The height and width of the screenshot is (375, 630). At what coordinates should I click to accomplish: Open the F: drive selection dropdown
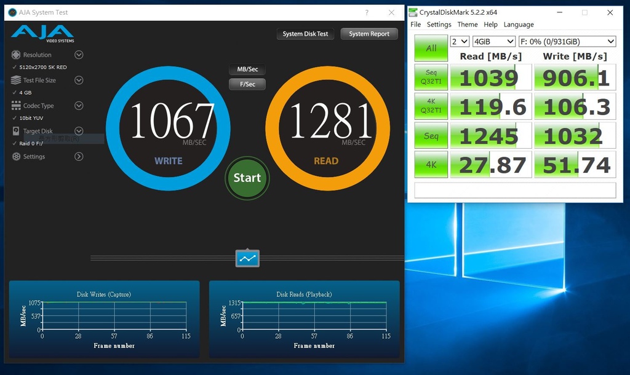click(x=567, y=41)
